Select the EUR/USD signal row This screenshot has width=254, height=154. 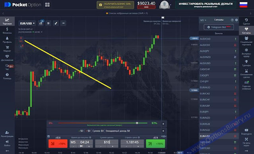pos(219,136)
